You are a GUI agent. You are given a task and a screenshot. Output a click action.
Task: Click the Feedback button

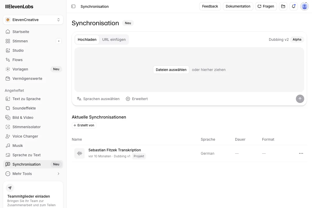[x=210, y=6]
